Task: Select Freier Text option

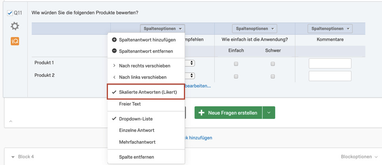Action: click(146, 104)
